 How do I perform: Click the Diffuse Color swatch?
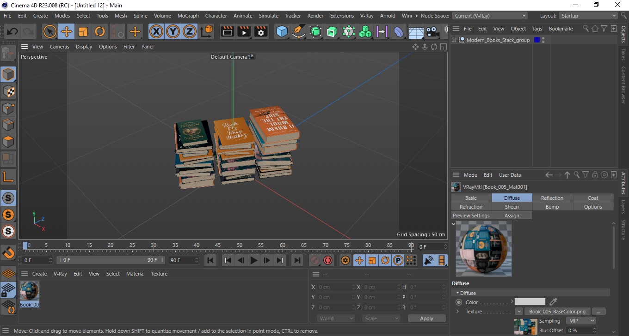530,302
